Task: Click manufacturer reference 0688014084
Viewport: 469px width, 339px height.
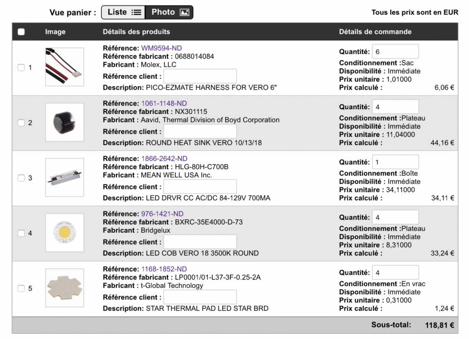Action: pyautogui.click(x=195, y=56)
